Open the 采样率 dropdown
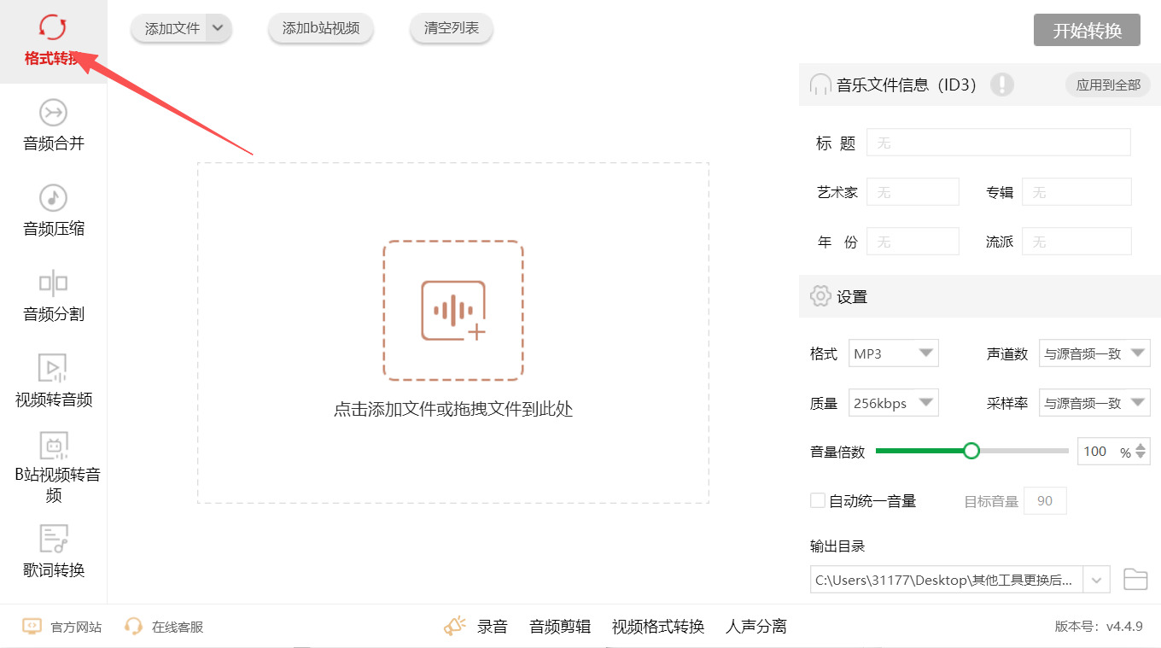The height and width of the screenshot is (648, 1161). tap(1094, 403)
